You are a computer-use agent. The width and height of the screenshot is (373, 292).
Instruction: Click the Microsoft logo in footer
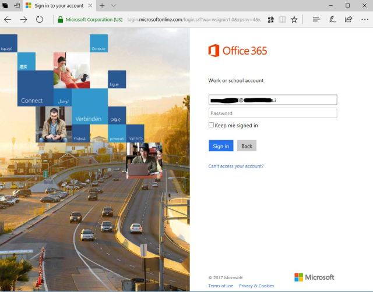click(314, 277)
